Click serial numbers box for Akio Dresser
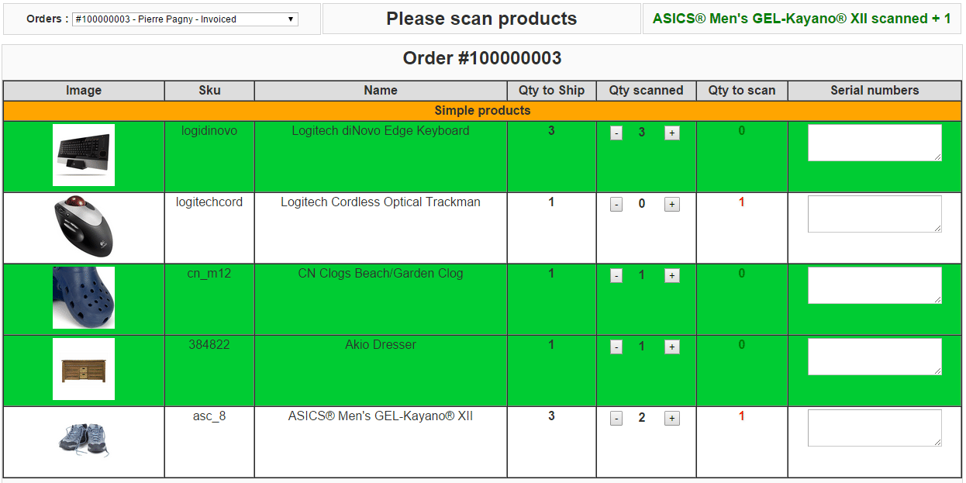Image resolution: width=966 pixels, height=483 pixels. click(875, 357)
